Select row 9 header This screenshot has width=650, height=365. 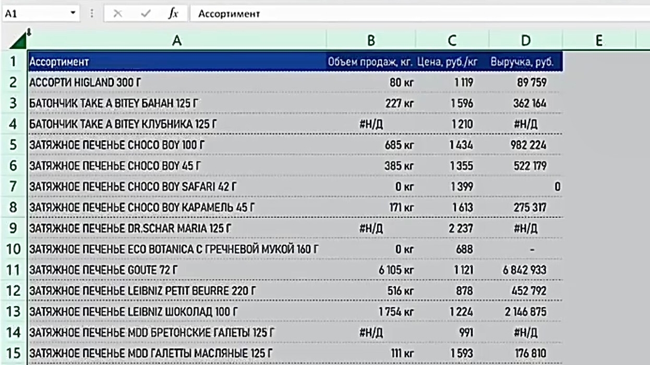click(14, 228)
